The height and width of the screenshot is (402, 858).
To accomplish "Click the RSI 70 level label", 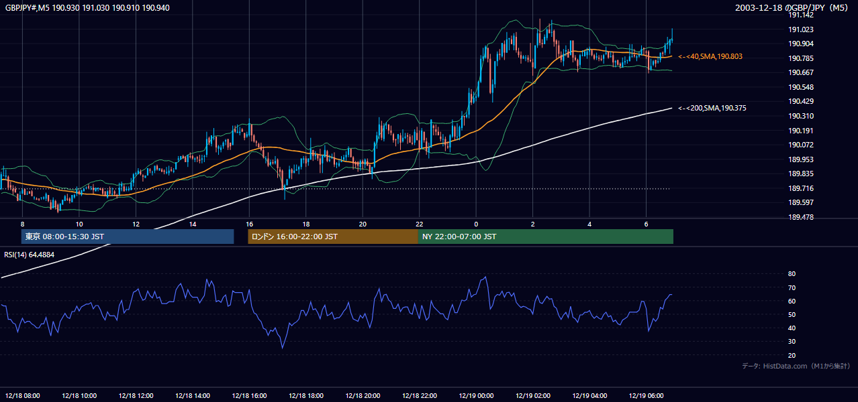I will click(792, 287).
